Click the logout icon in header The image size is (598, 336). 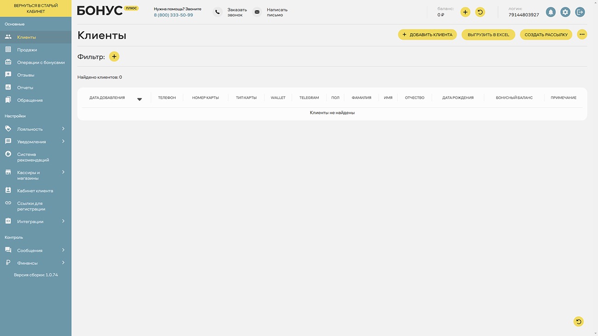580,12
